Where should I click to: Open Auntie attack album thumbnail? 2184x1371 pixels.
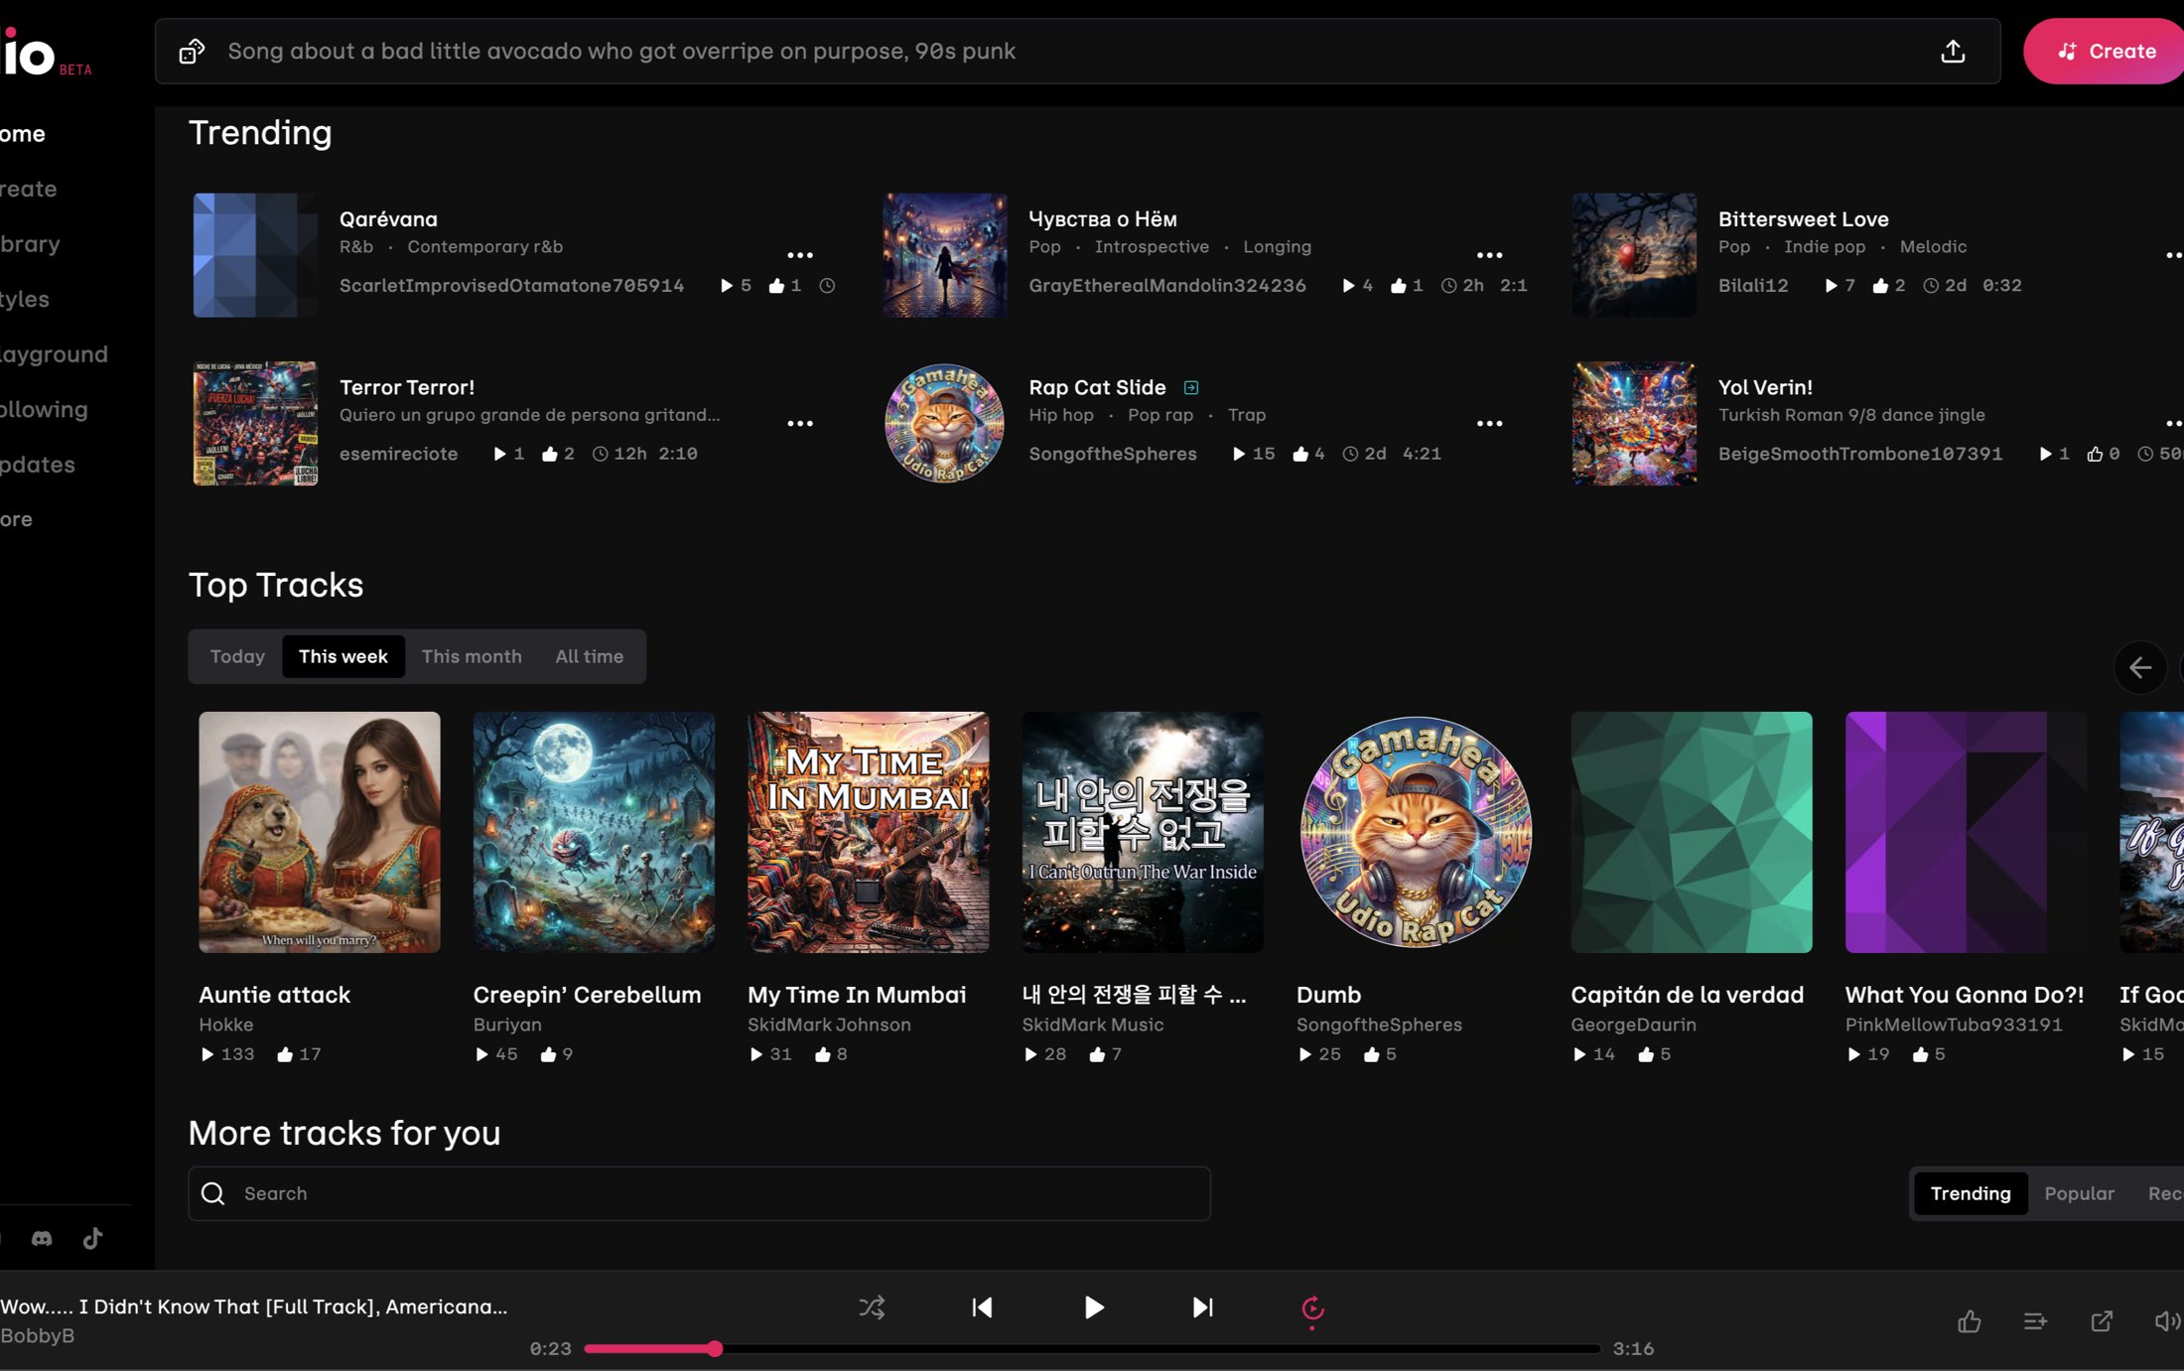click(319, 832)
